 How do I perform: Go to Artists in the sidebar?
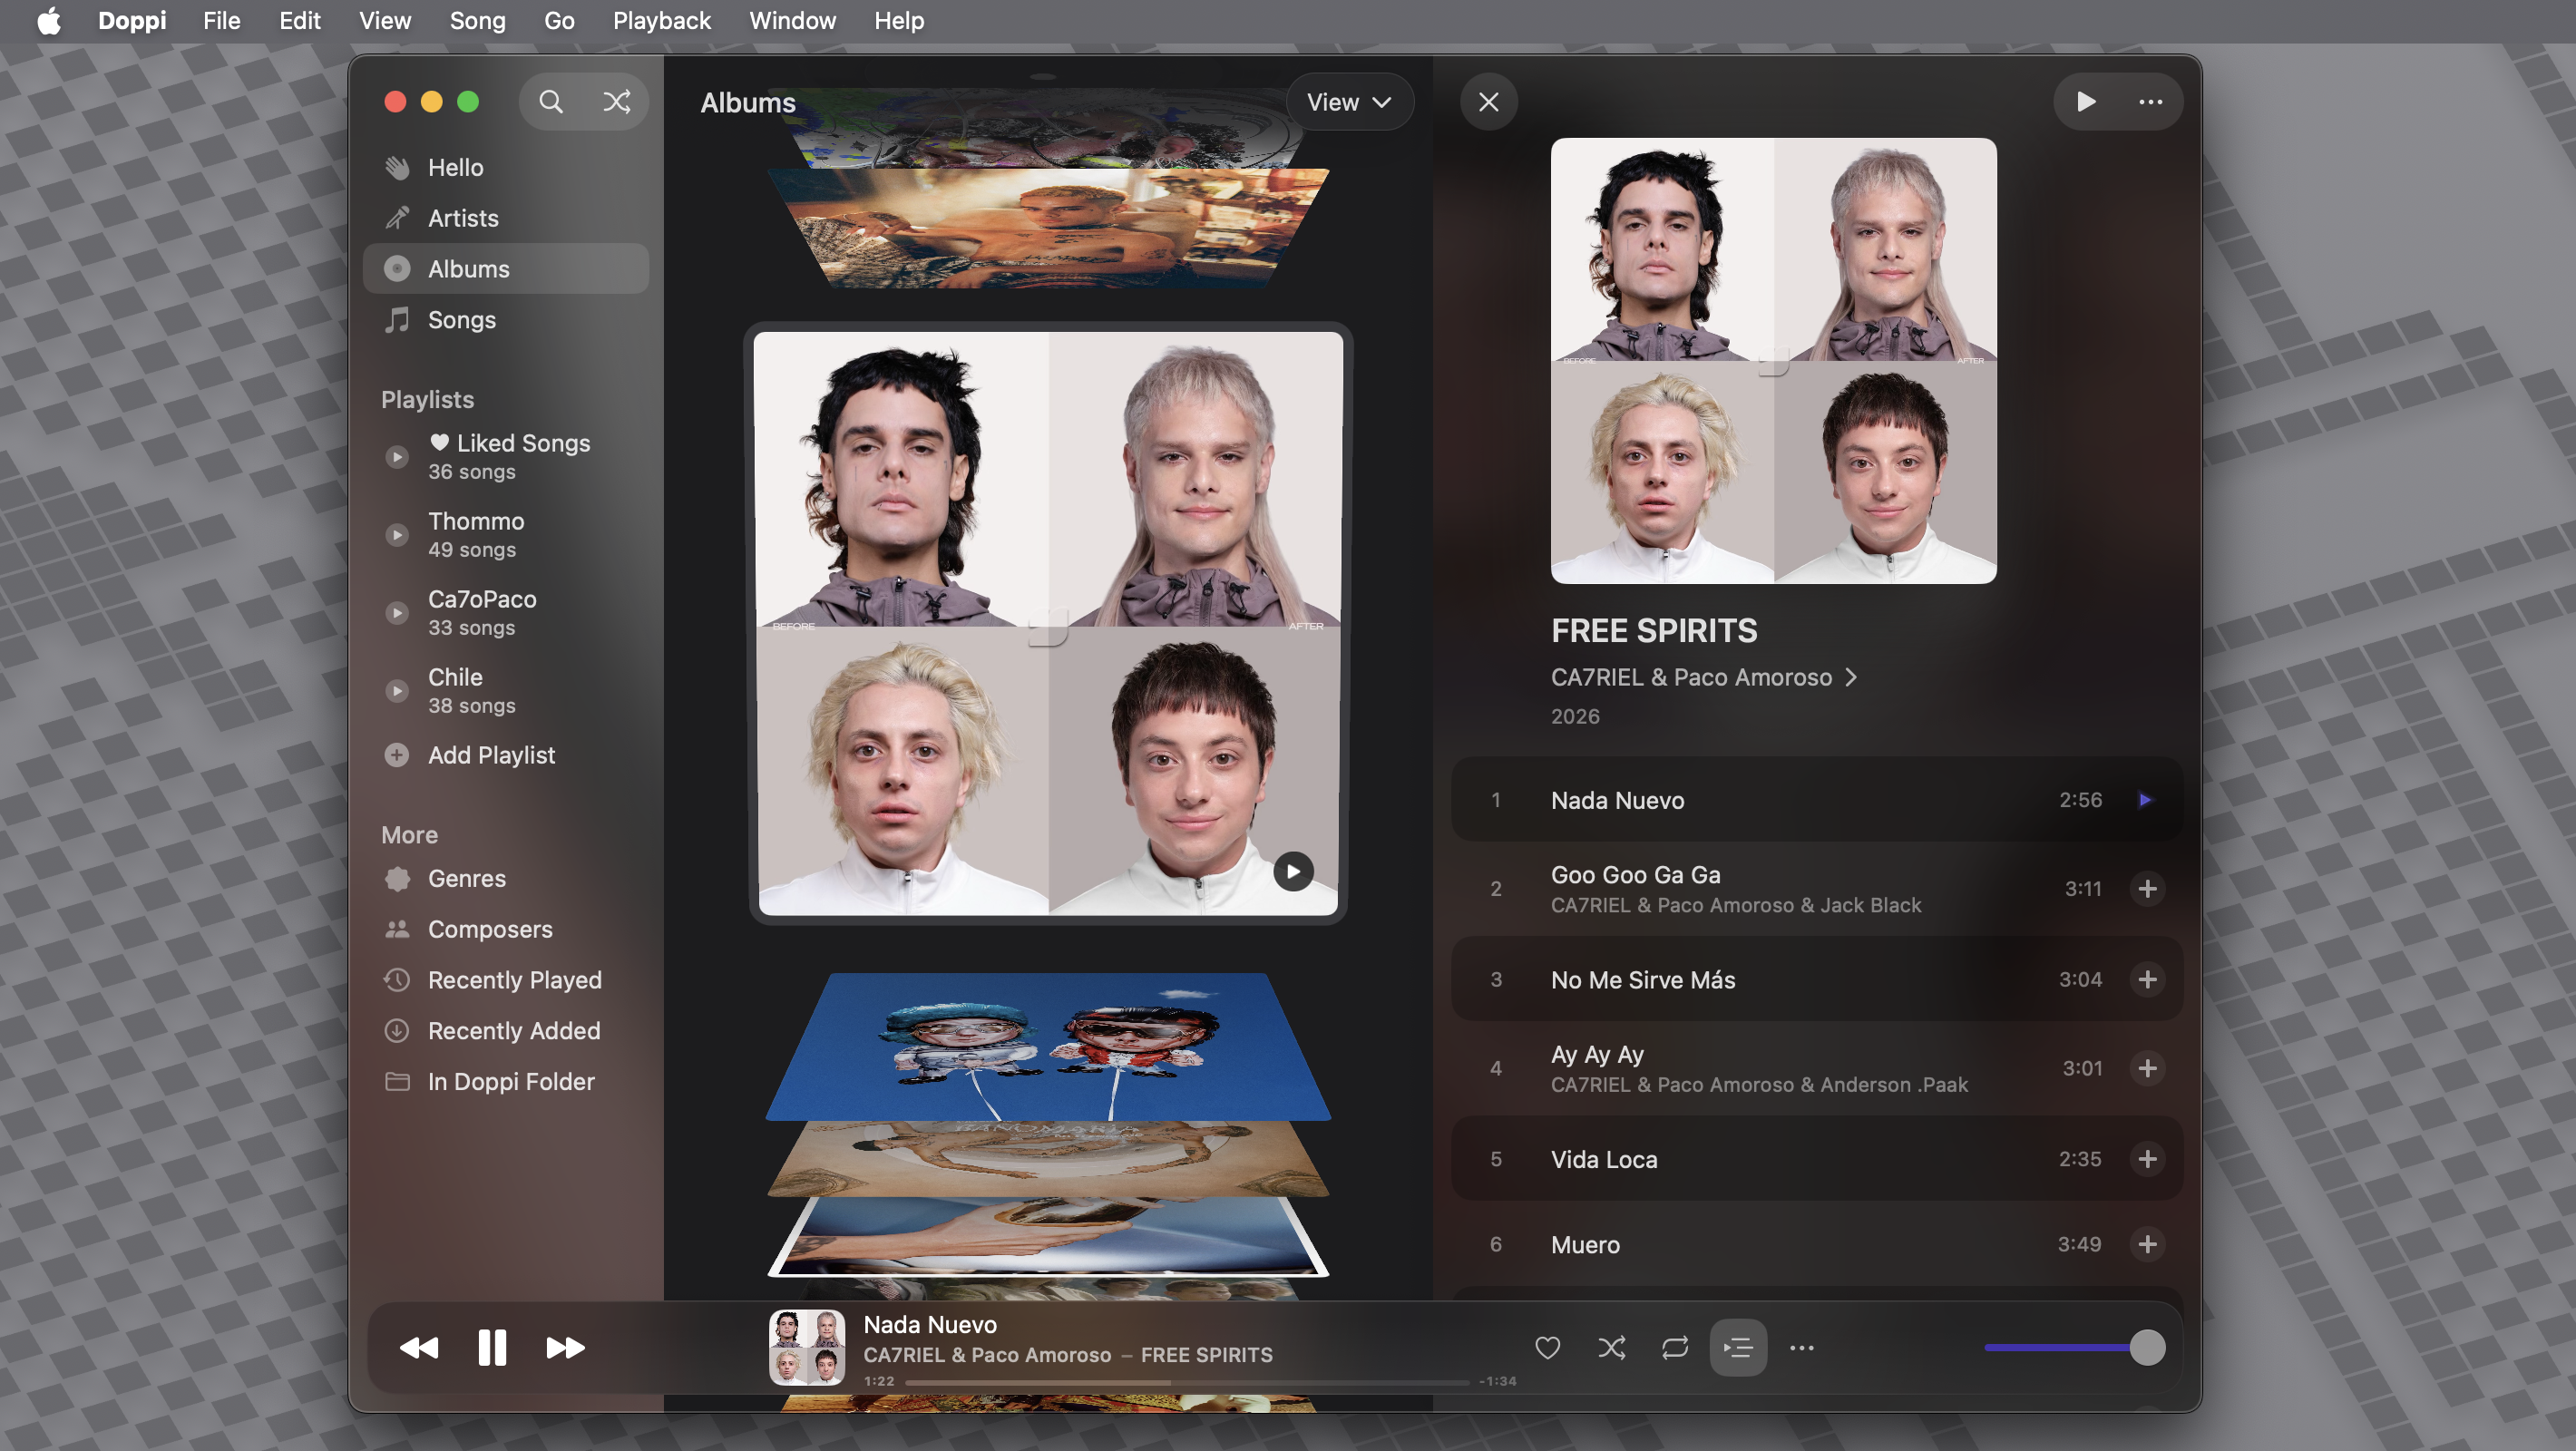click(505, 218)
